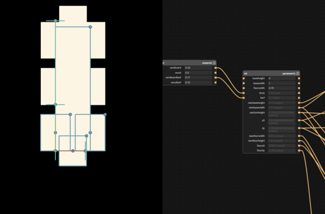Select the newbasewidth label
This screenshot has height=214, width=325.
(257, 108)
